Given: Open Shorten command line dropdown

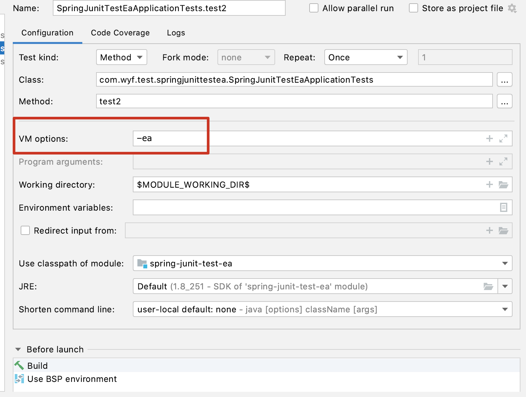Looking at the screenshot, I should 322,309.
